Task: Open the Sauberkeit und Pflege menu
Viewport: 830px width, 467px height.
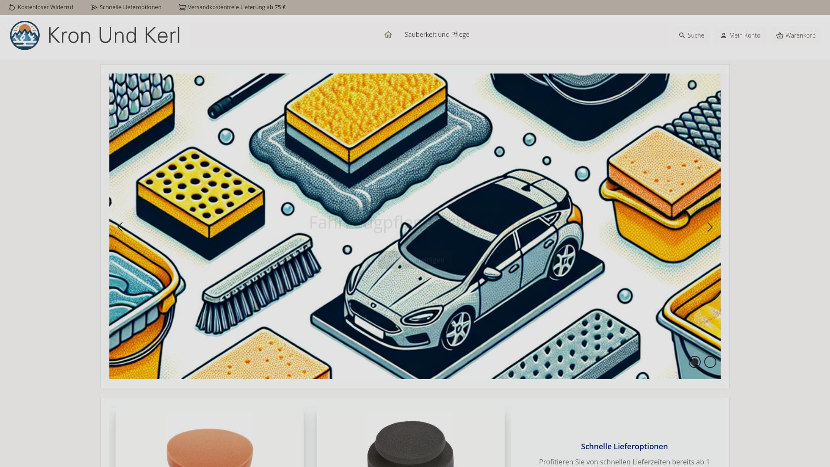Action: coord(437,35)
